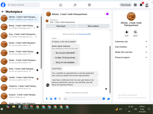Expand Privacy & support section
153x114 pixels.
pos(131,57)
